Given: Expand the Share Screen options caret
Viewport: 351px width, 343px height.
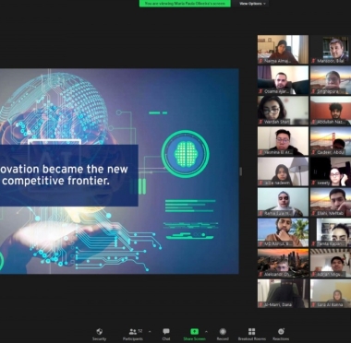Looking at the screenshot, I should tap(206, 332).
